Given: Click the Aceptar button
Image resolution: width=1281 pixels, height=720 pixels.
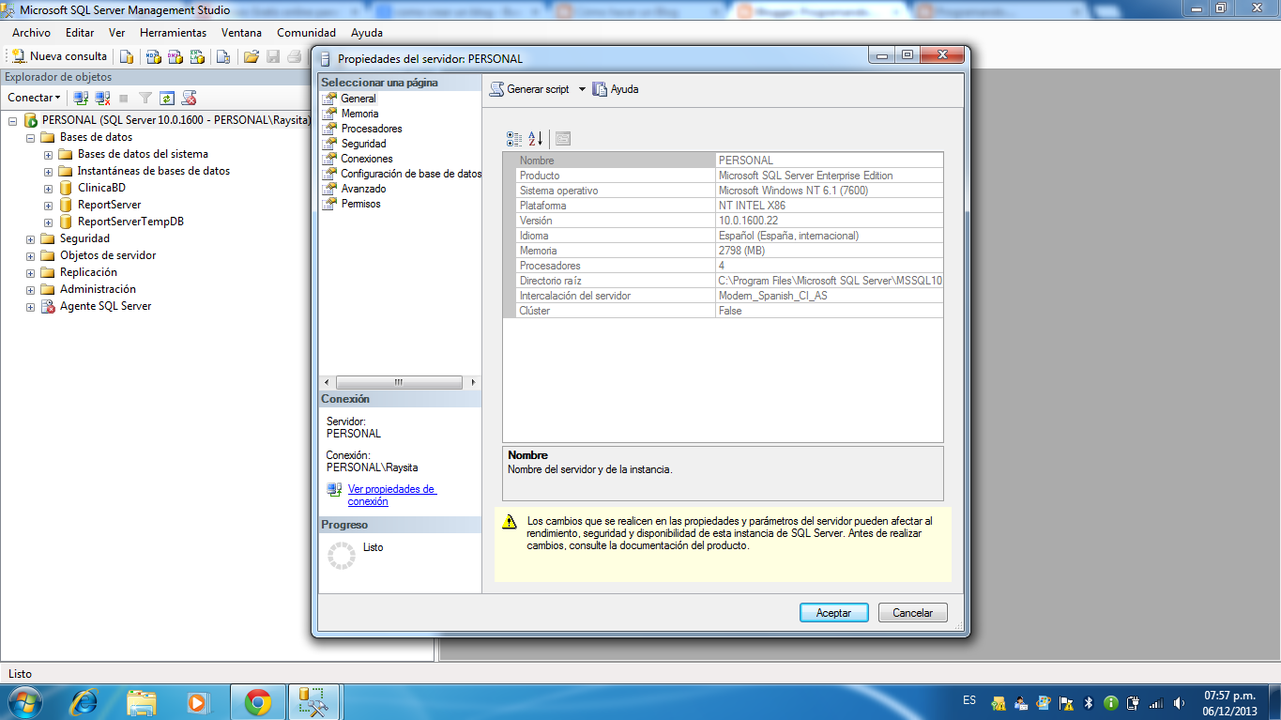Looking at the screenshot, I should (832, 611).
